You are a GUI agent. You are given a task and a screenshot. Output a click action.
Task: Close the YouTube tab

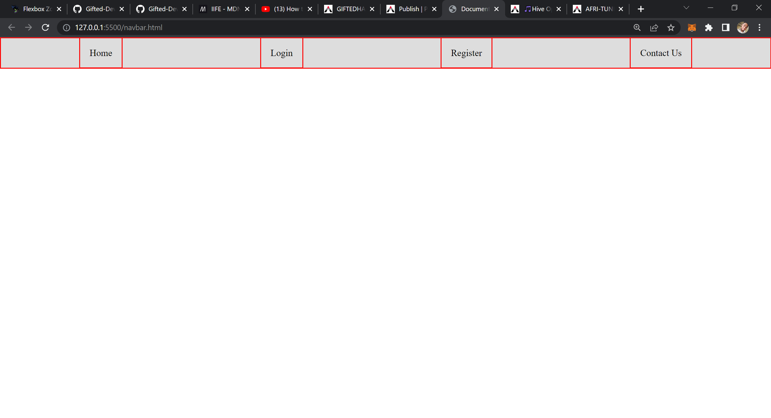point(310,9)
